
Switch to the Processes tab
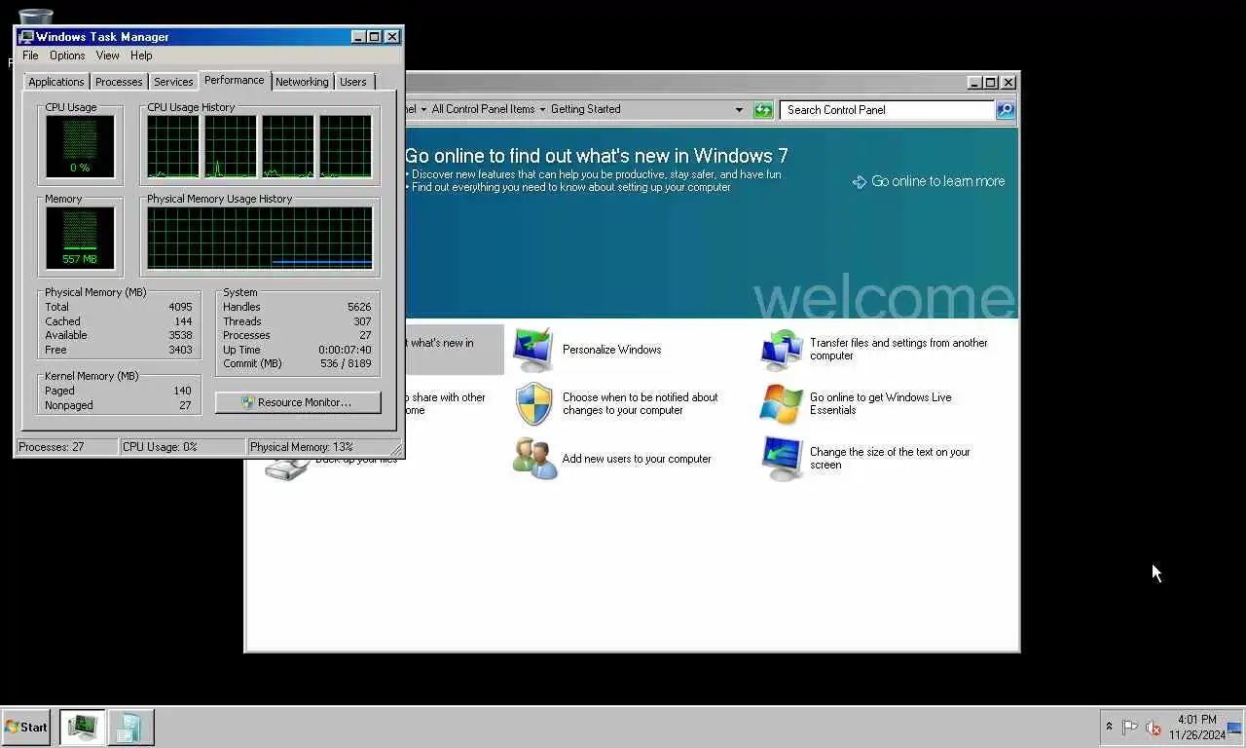pyautogui.click(x=119, y=82)
